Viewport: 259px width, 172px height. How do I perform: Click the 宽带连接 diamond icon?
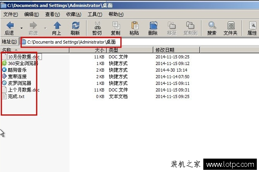point(4,76)
